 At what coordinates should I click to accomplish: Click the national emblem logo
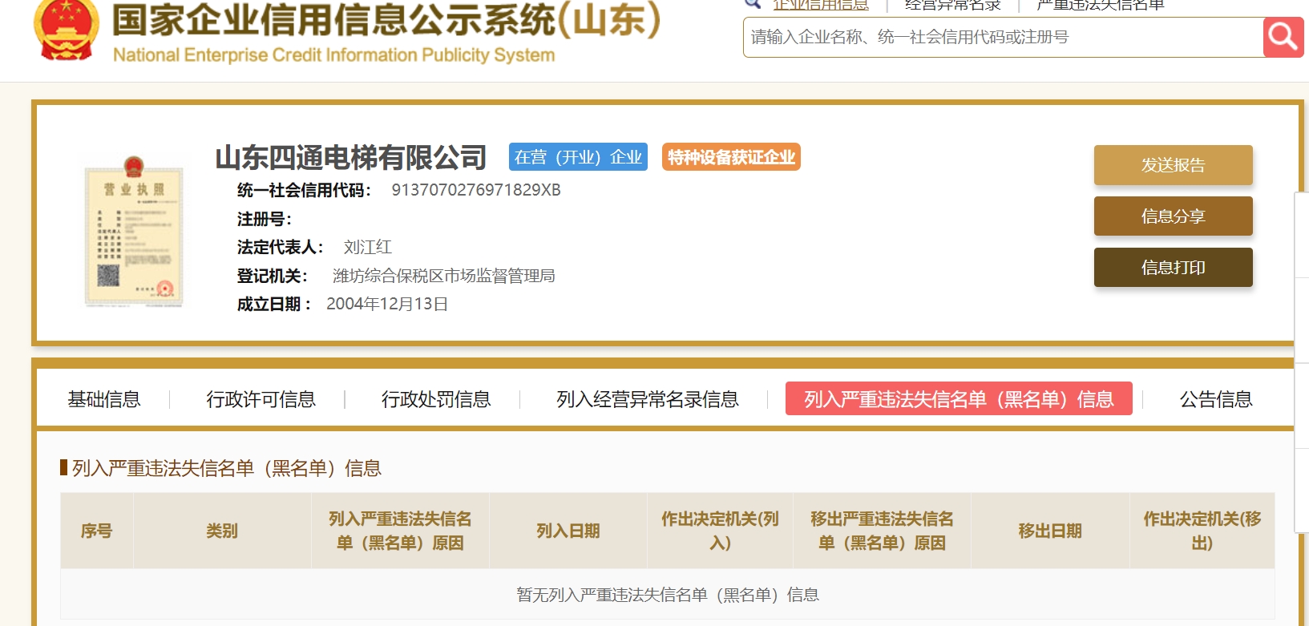pyautogui.click(x=67, y=30)
